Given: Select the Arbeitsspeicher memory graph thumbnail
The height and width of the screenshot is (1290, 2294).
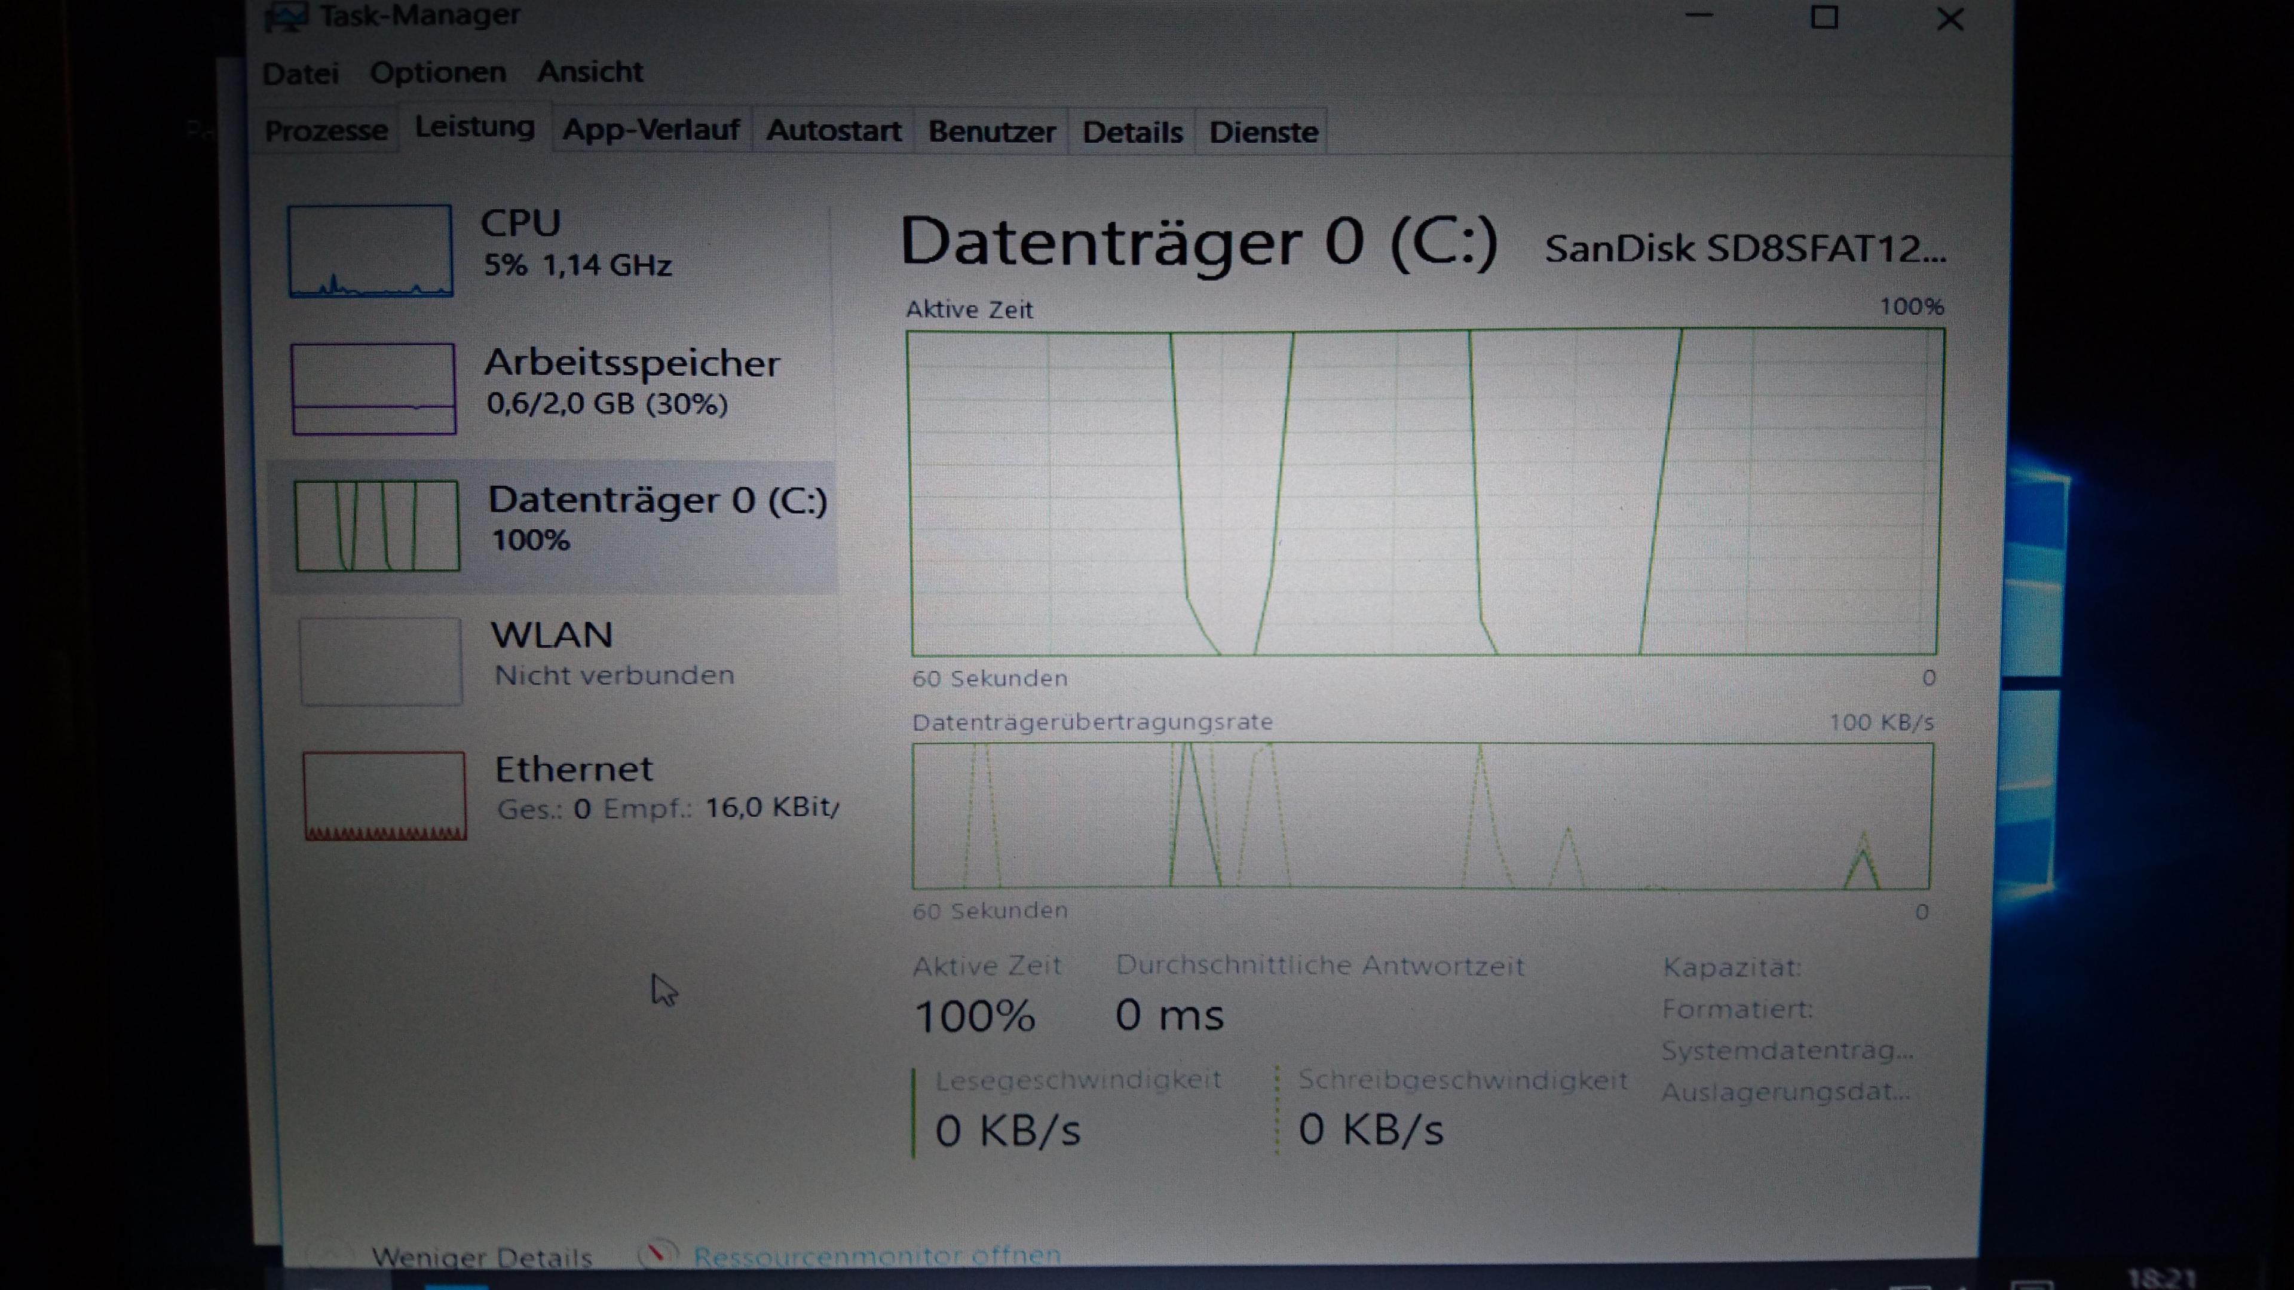Looking at the screenshot, I should [x=373, y=389].
